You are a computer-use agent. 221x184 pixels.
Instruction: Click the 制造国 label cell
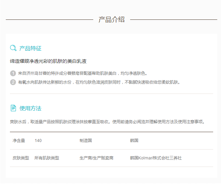[85, 140]
